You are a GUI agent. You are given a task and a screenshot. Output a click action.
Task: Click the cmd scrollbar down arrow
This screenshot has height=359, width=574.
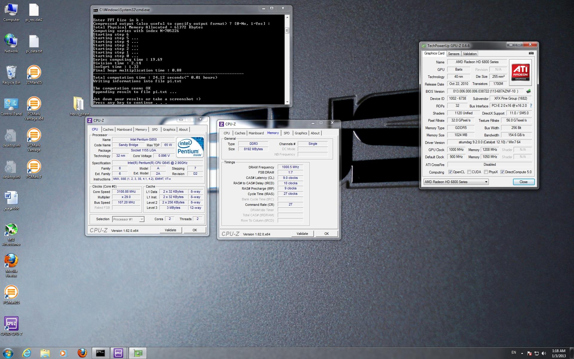click(287, 102)
